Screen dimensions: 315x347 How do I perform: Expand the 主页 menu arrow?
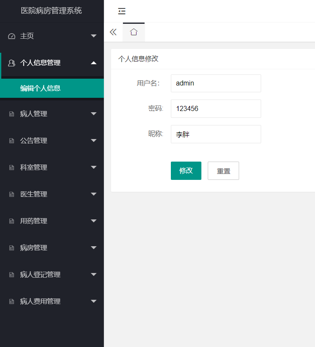tap(94, 36)
